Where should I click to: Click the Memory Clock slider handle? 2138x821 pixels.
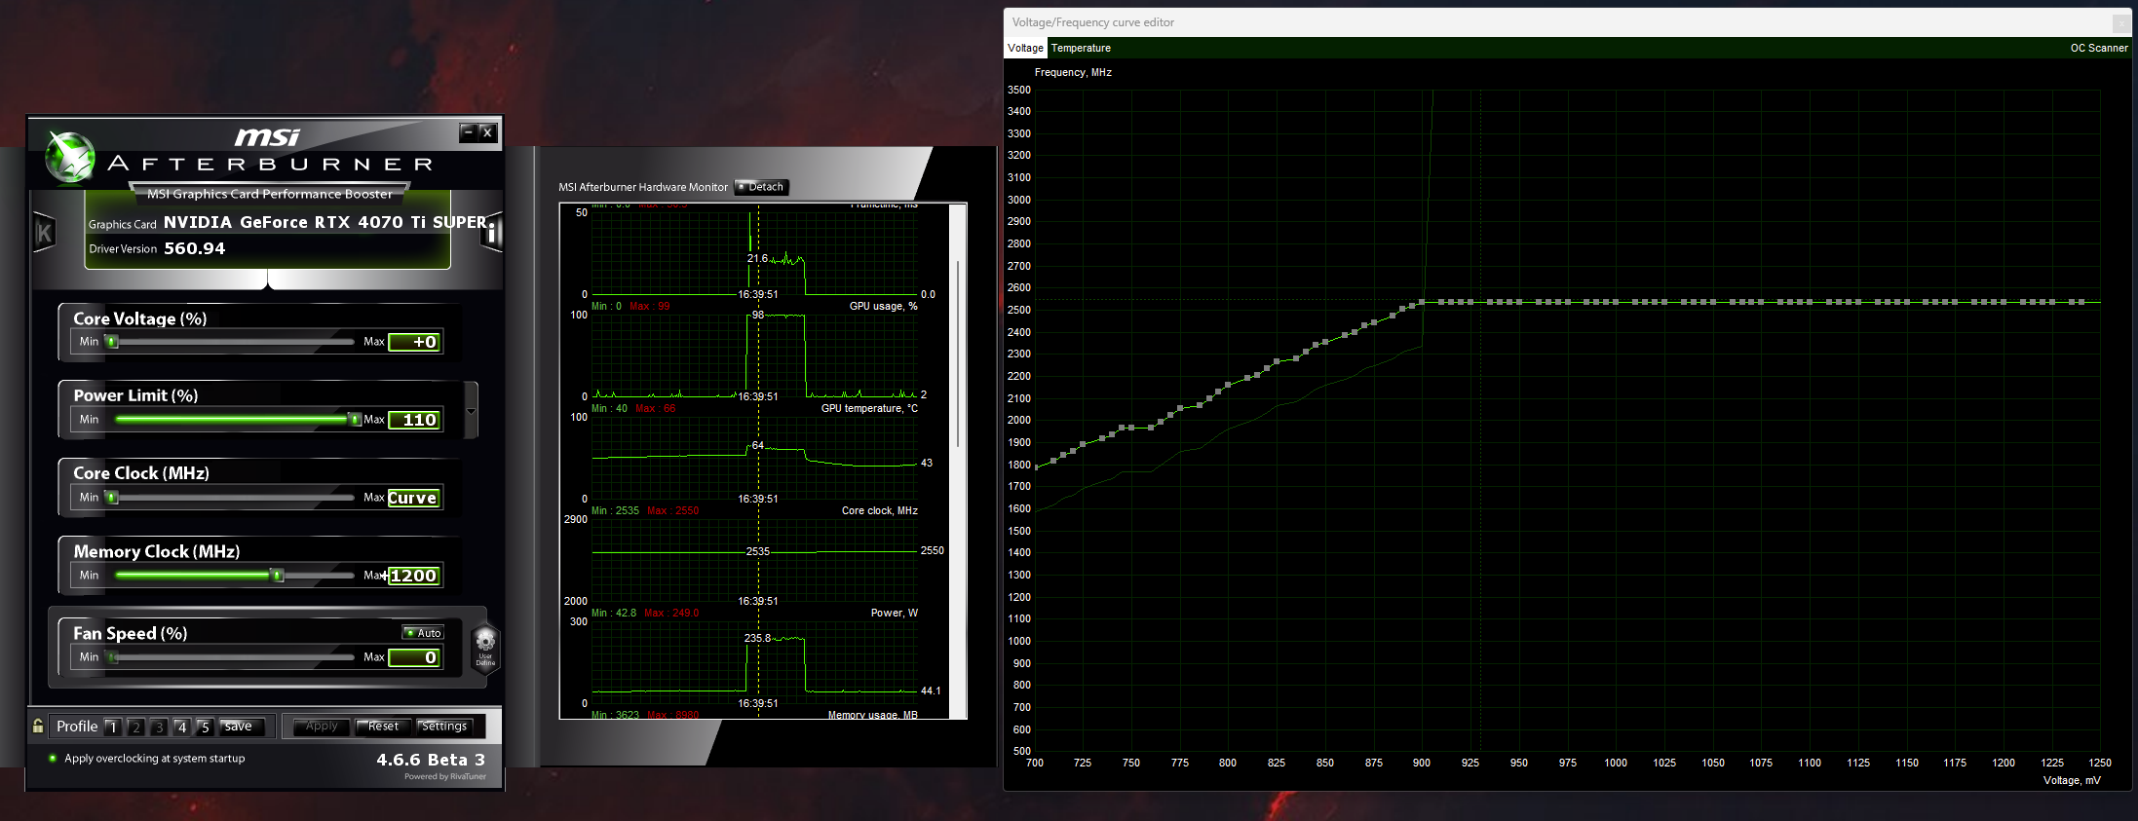[x=278, y=576]
